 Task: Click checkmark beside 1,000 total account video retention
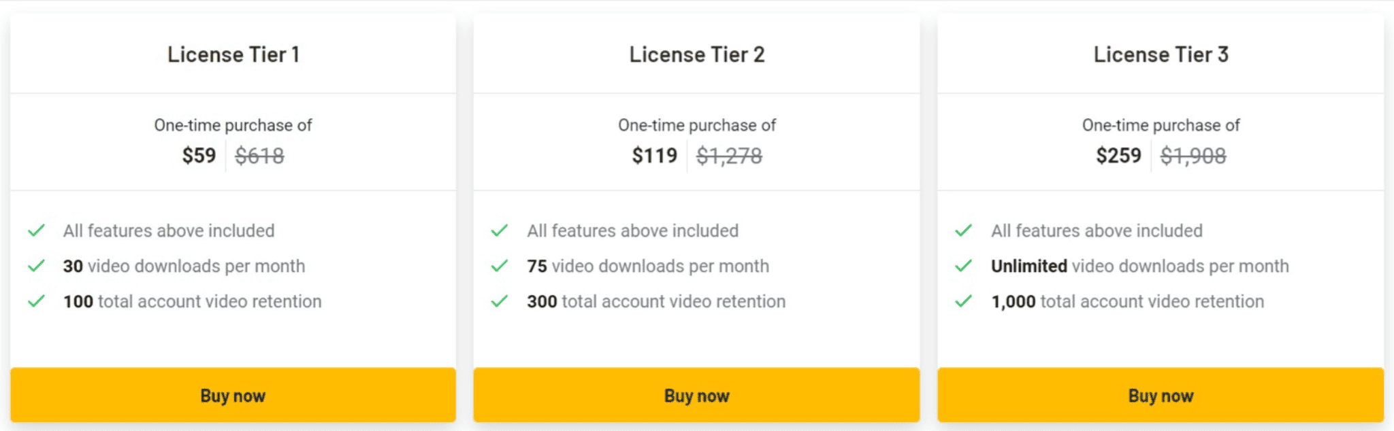pyautogui.click(x=963, y=301)
